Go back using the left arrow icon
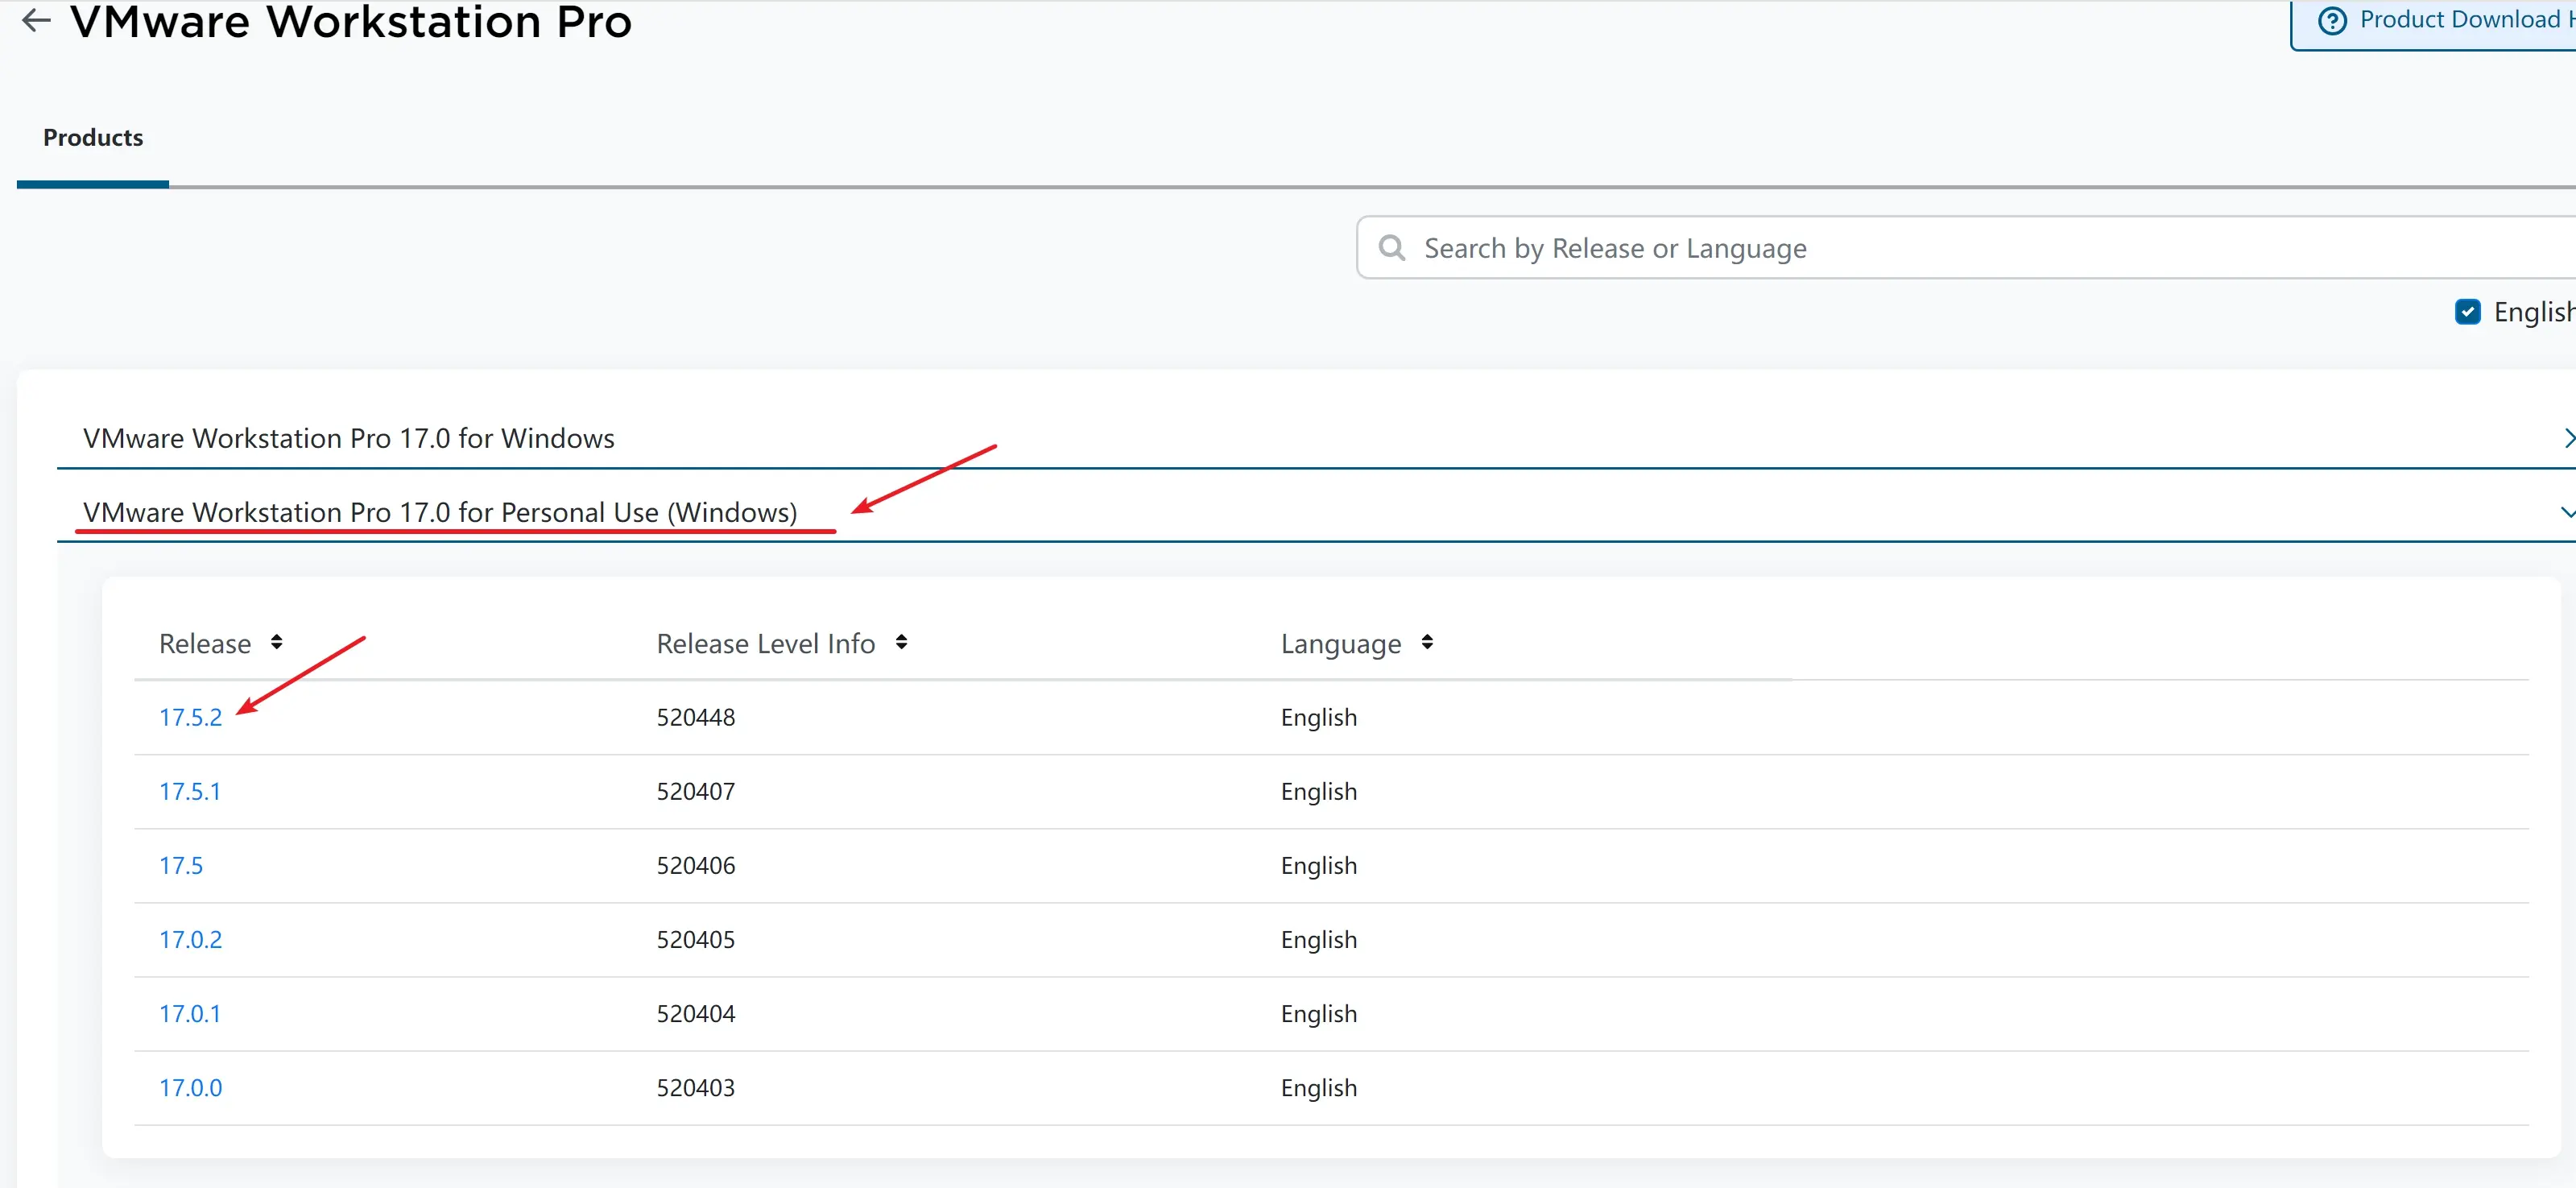This screenshot has width=2576, height=1188. [x=36, y=20]
